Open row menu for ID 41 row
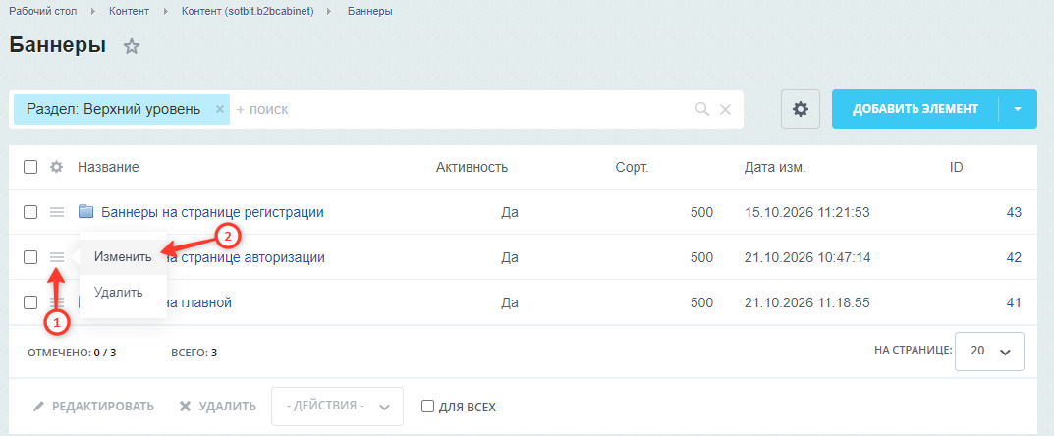 pos(57,302)
